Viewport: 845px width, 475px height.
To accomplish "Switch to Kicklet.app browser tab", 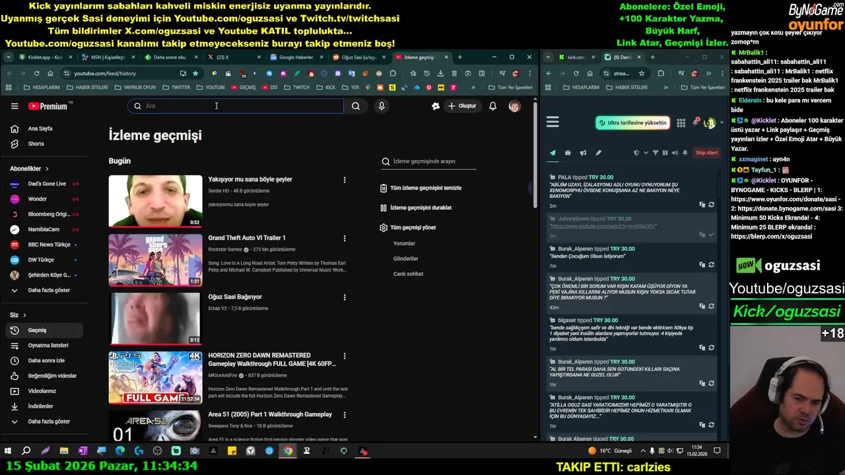I will tap(45, 57).
